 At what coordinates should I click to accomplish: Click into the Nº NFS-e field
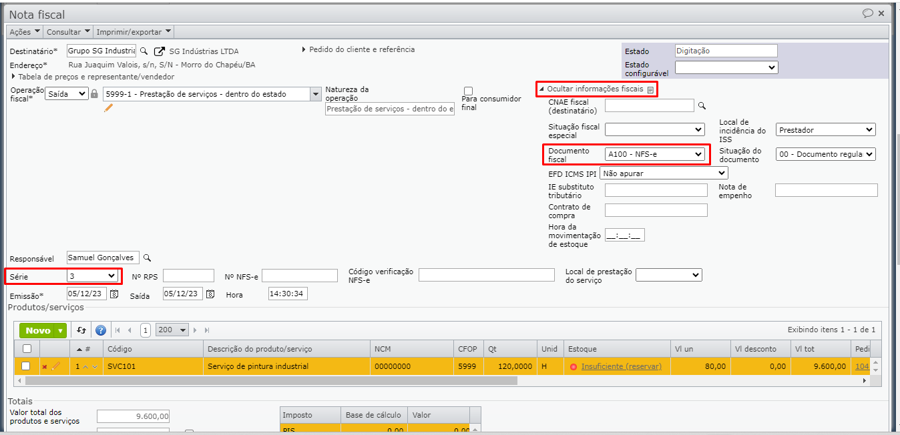300,276
